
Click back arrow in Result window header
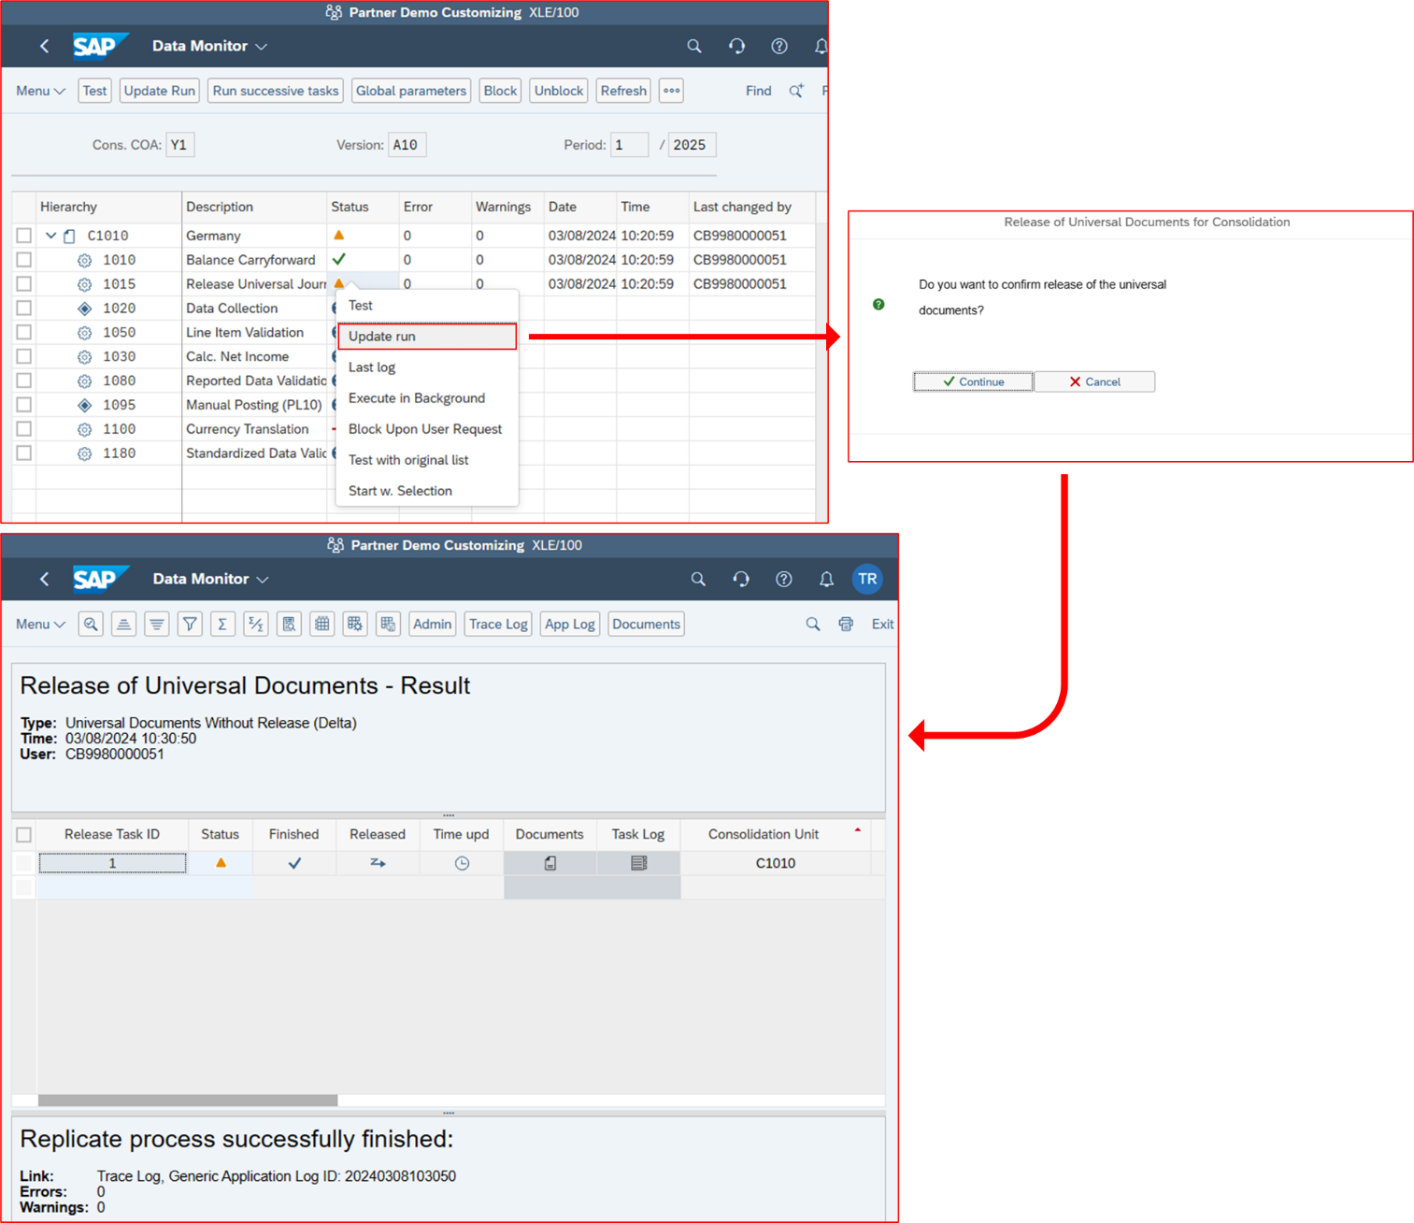[44, 579]
